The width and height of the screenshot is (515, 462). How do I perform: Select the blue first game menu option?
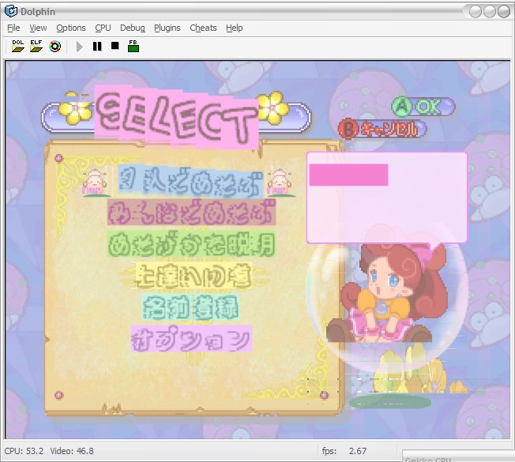191,182
